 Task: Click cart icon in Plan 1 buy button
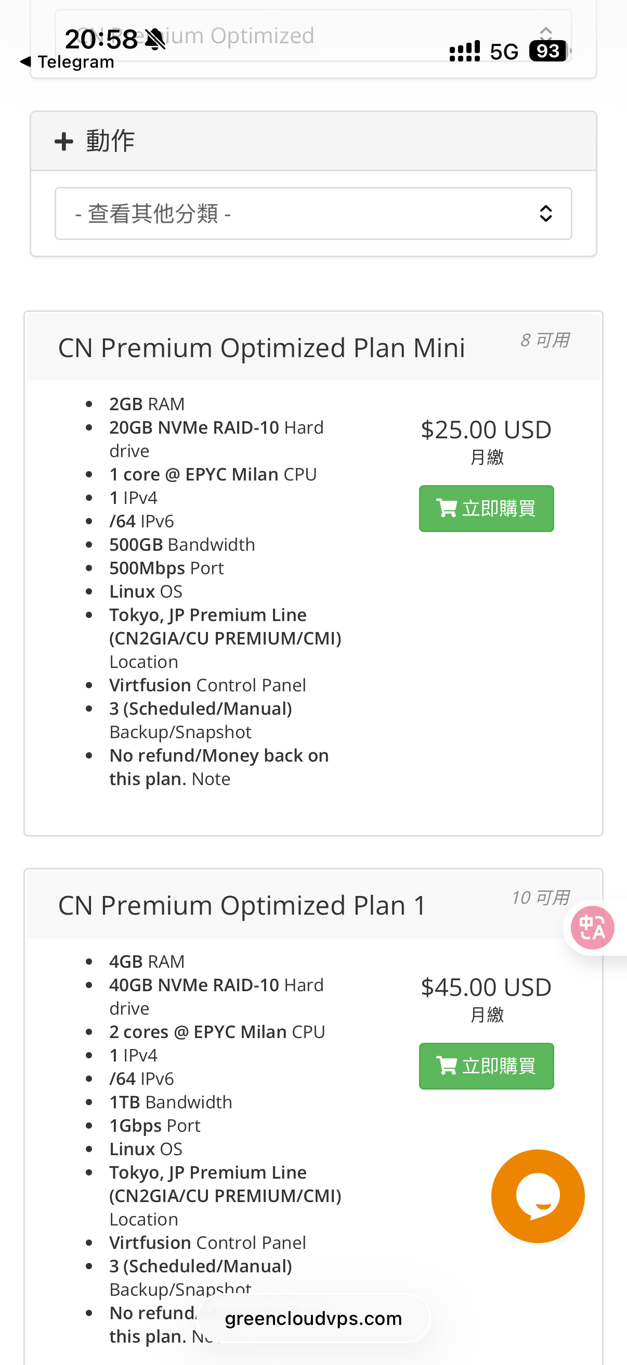pos(447,1066)
